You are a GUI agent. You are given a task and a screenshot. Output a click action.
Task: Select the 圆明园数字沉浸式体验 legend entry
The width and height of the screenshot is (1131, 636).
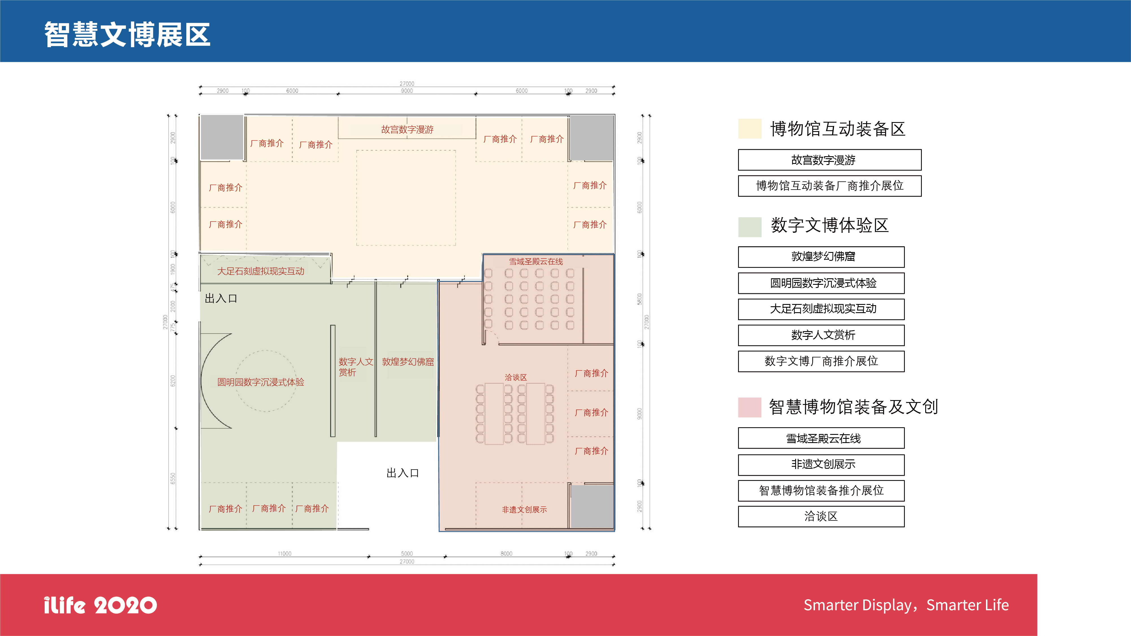pyautogui.click(x=821, y=284)
